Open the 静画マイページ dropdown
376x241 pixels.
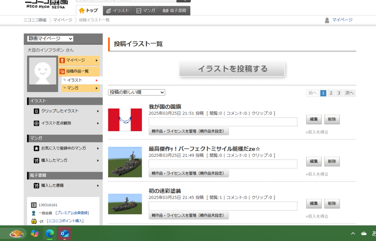point(50,39)
